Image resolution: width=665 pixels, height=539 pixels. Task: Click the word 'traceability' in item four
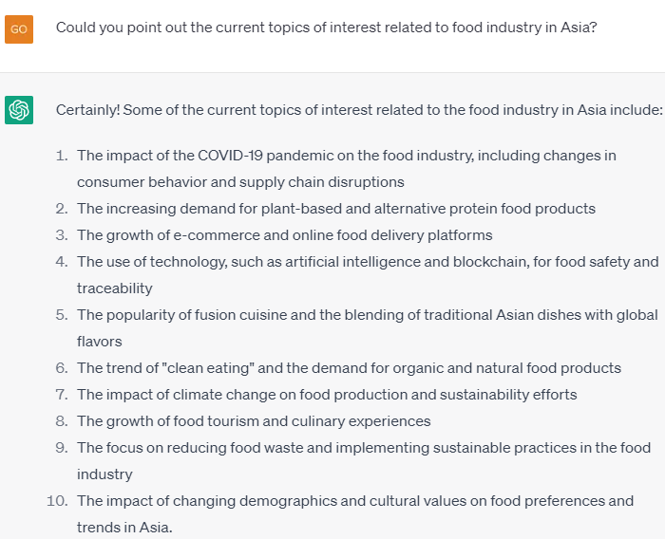115,288
